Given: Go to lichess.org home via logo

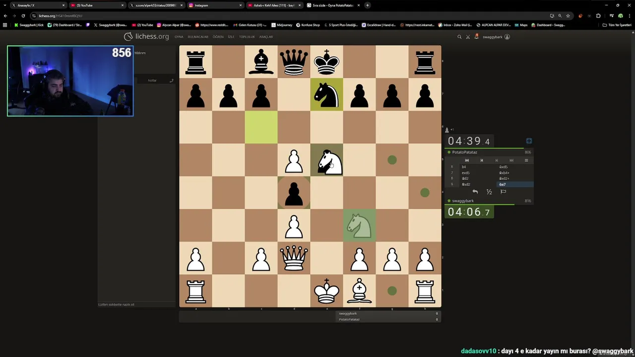Looking at the screenshot, I should click(x=146, y=36).
